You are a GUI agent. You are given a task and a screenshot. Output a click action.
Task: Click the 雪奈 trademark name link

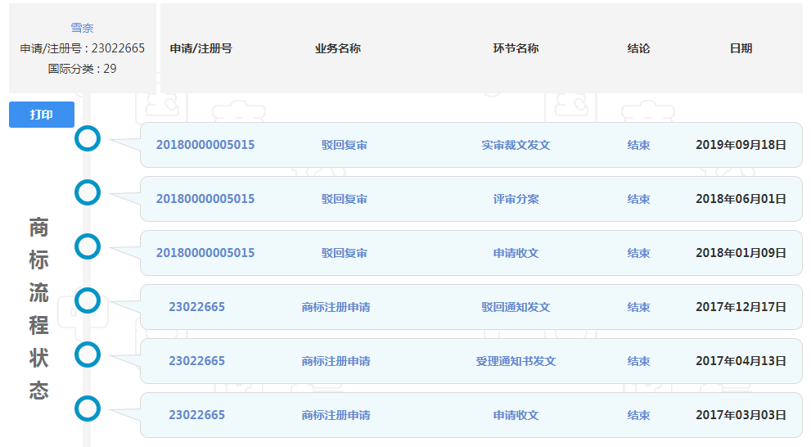pyautogui.click(x=82, y=28)
